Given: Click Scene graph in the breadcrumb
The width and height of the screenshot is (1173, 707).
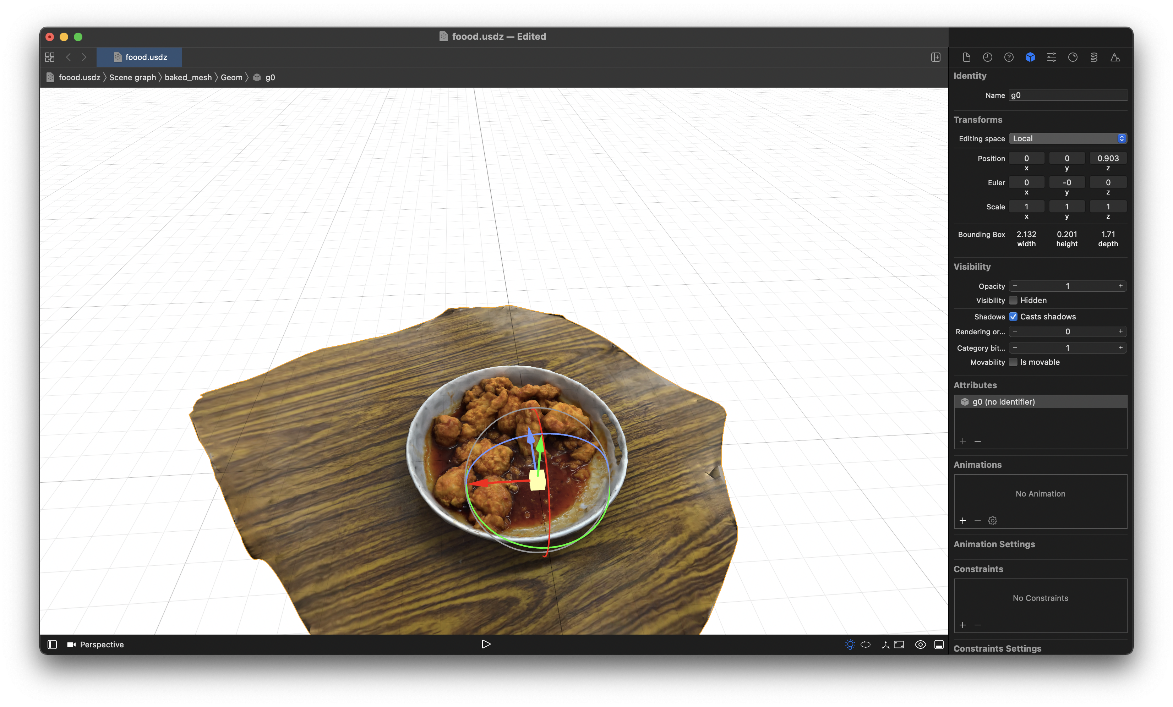Looking at the screenshot, I should [x=132, y=78].
